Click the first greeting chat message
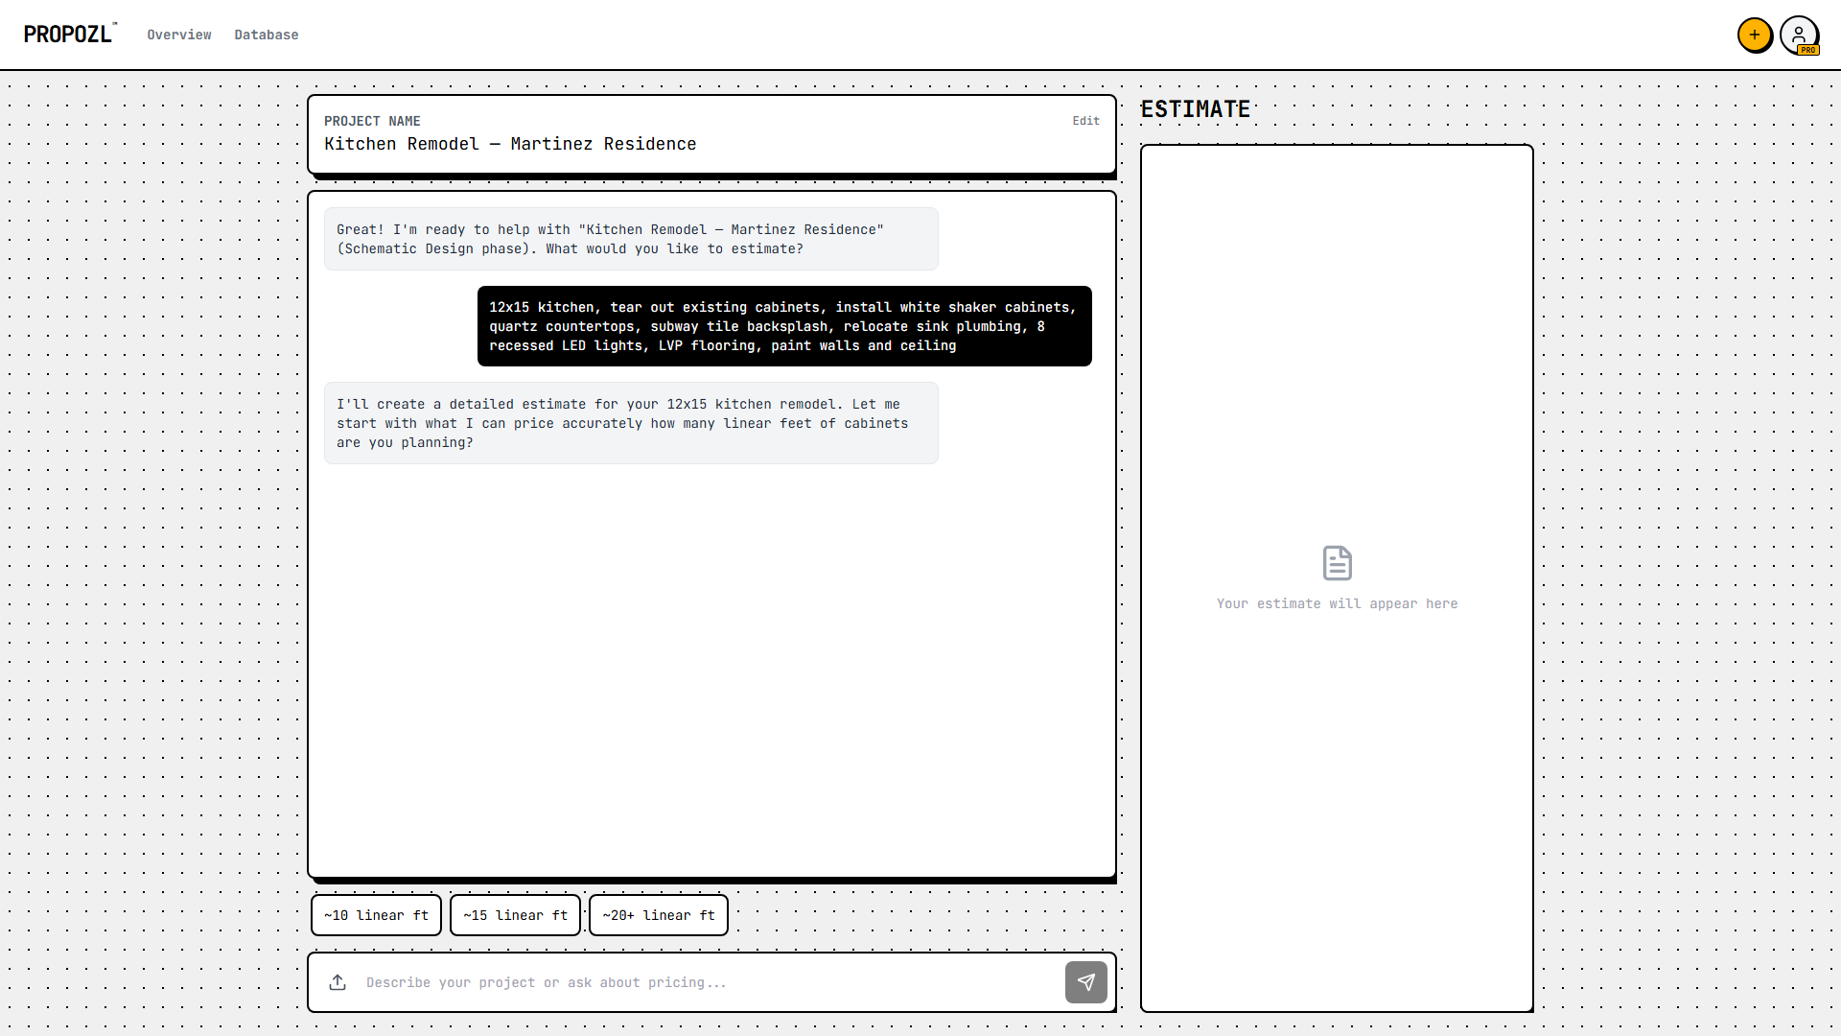The width and height of the screenshot is (1841, 1036). pyautogui.click(x=630, y=239)
